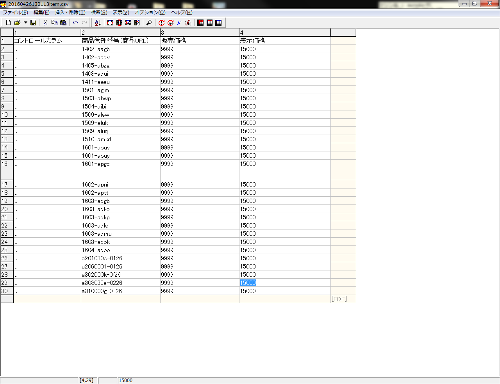Click the 表示価格 cell
This screenshot has width=500, height=384.
pos(285,41)
